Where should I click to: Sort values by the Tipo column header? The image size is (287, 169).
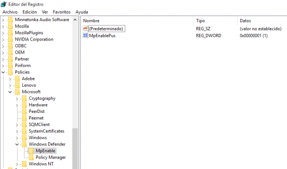(215, 21)
